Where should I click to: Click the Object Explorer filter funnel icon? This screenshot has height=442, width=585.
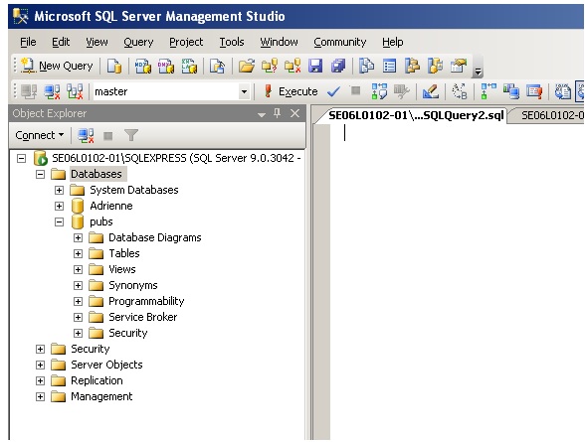click(131, 135)
